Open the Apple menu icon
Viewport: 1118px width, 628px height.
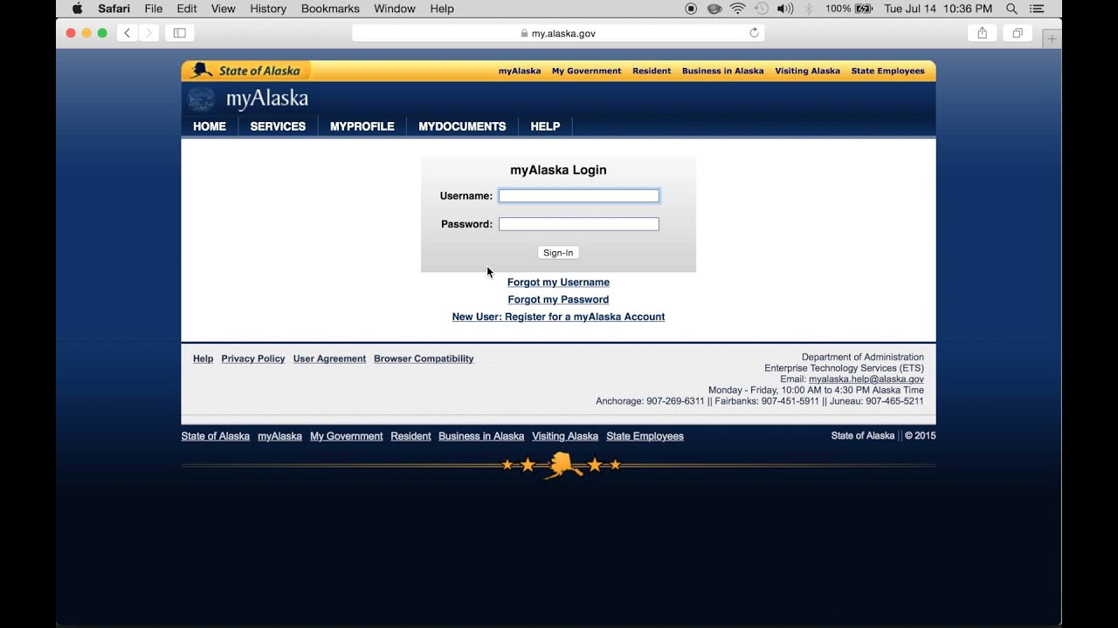pos(77,9)
